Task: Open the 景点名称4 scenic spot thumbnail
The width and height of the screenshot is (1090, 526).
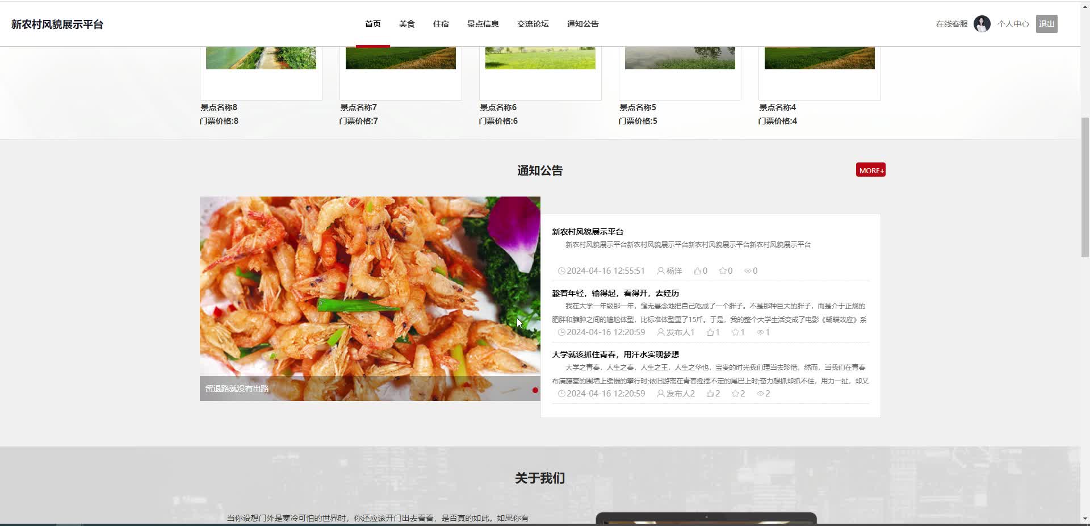Action: [820, 58]
